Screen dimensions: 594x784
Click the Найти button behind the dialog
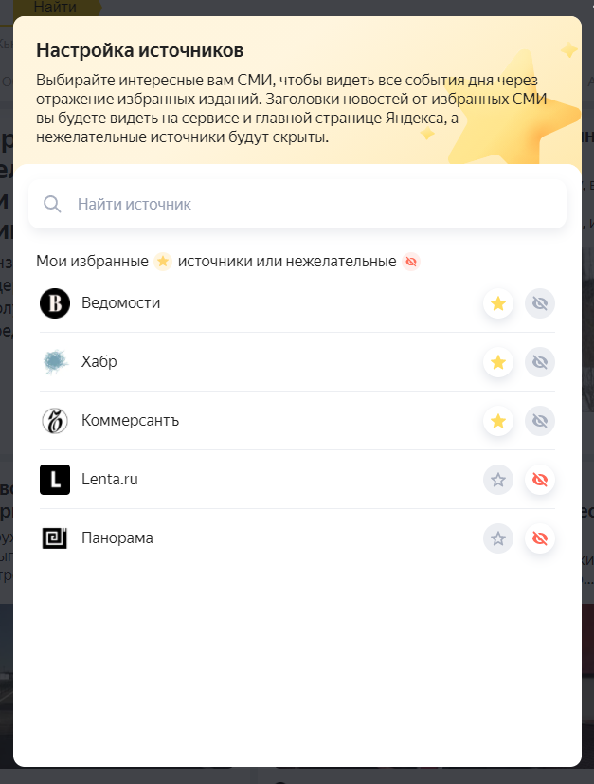55,8
